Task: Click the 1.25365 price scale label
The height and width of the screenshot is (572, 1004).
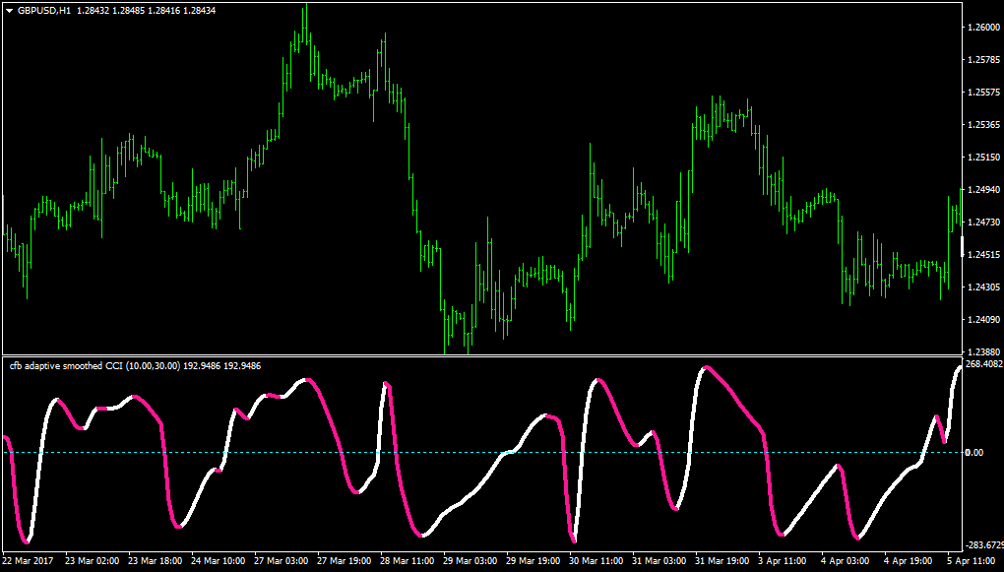Action: 984,124
